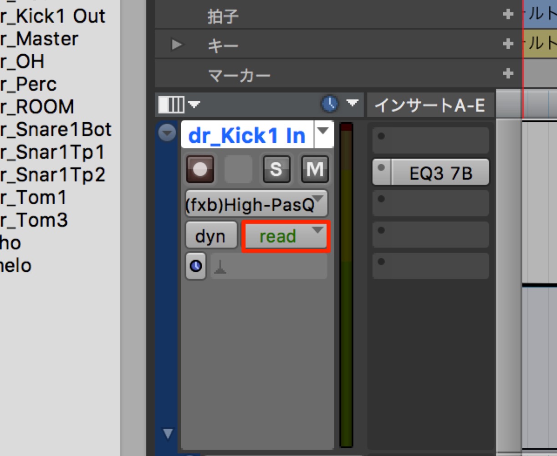
Task: Open the (fxb)High-PasQ view selector
Action: [256, 203]
